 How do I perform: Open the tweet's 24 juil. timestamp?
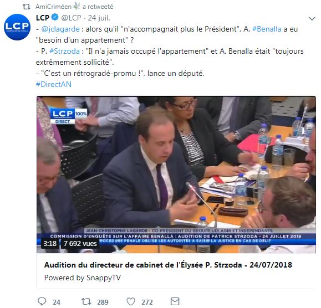pos(99,18)
